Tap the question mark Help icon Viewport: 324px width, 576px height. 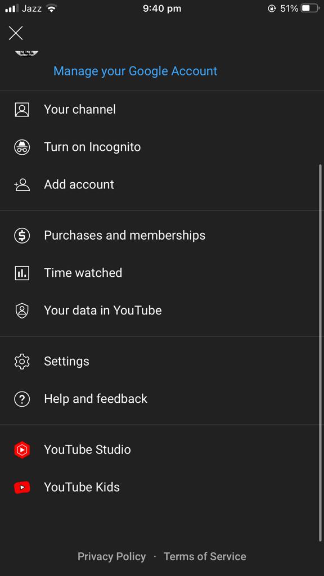coord(22,399)
